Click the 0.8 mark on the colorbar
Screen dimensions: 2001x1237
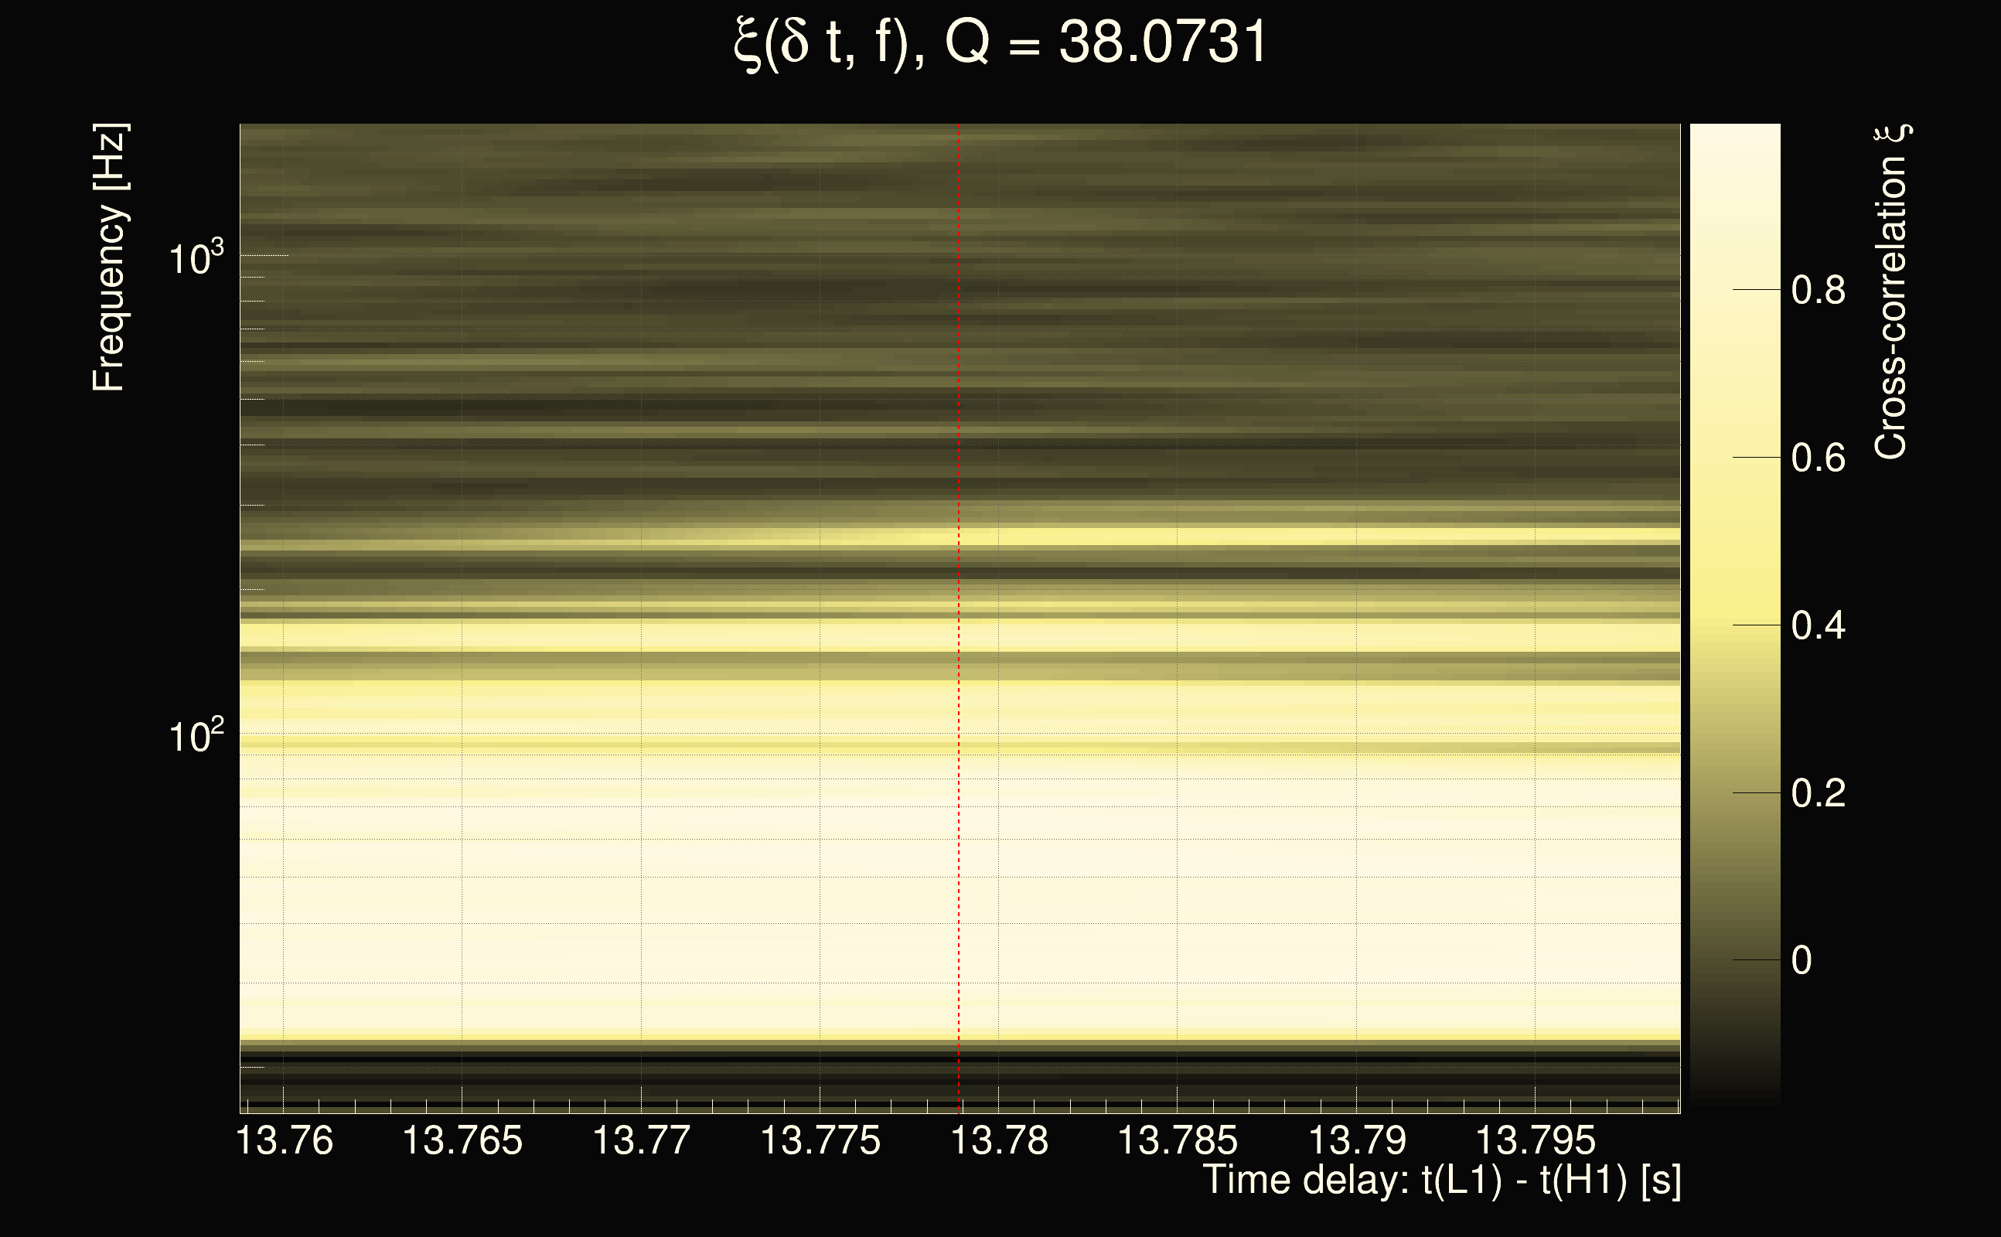tap(1818, 291)
